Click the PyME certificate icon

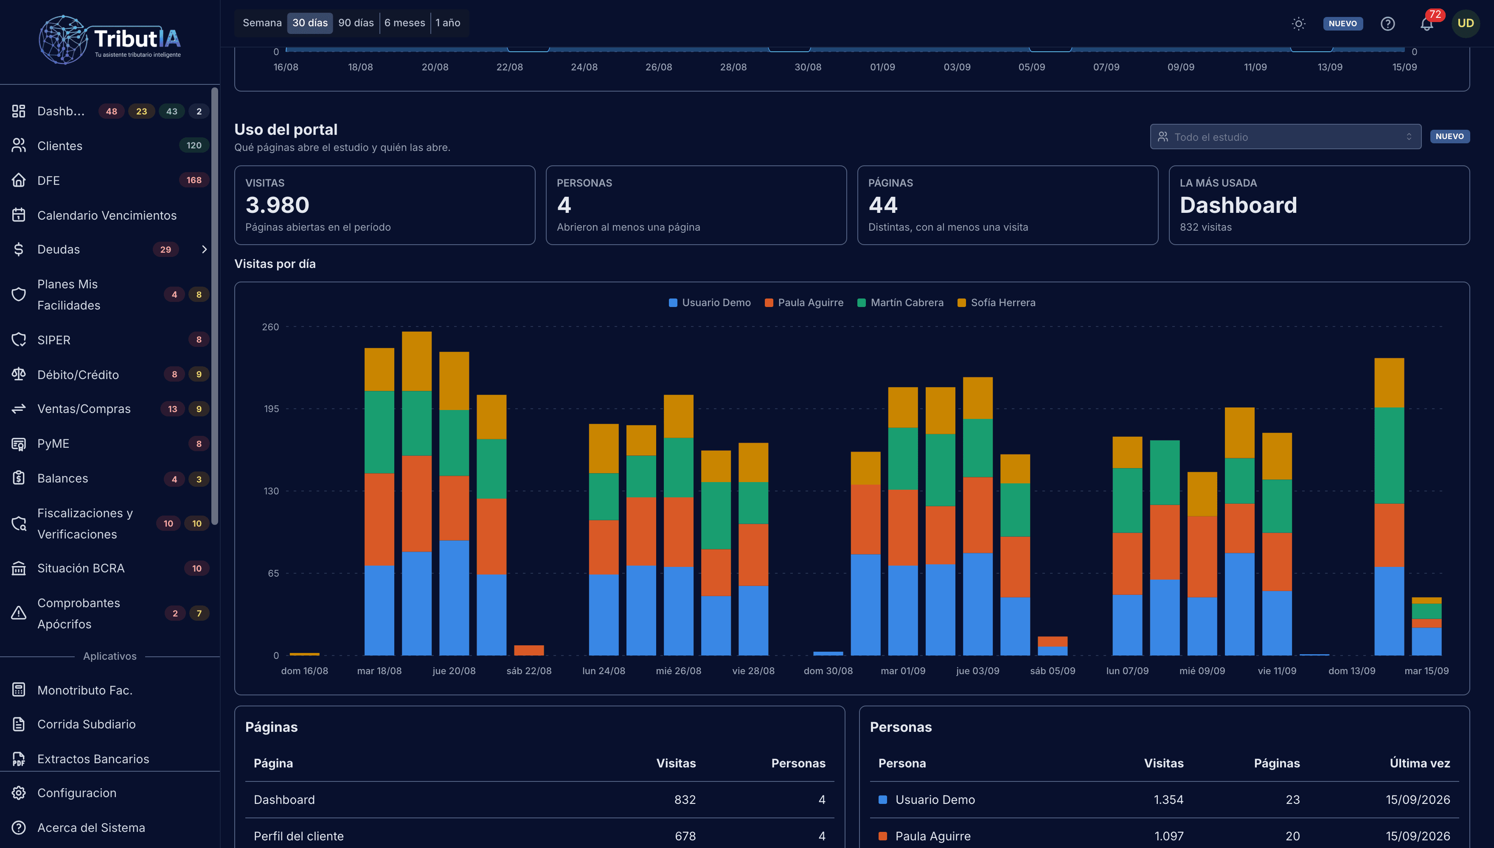(19, 444)
